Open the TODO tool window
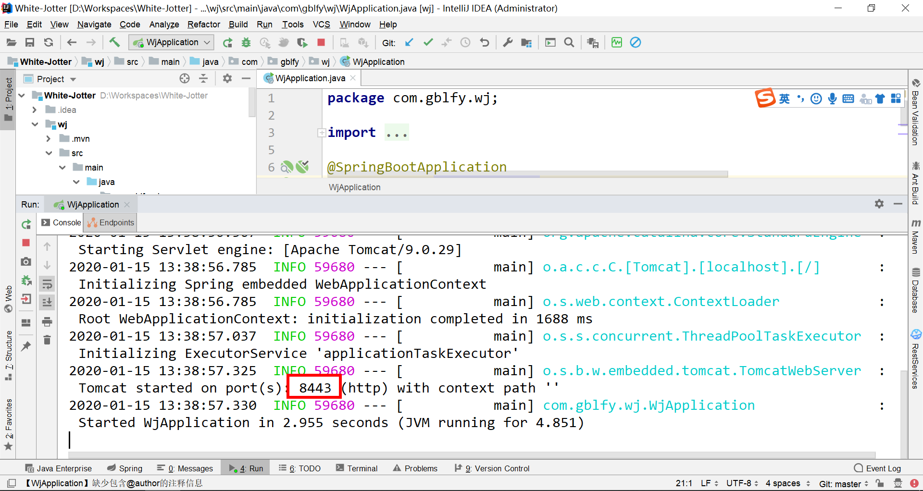Image resolution: width=923 pixels, height=491 pixels. (299, 468)
